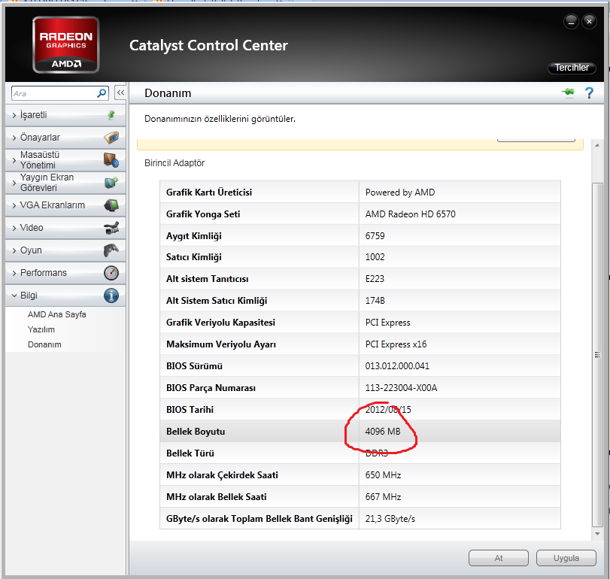Select the 667 MHz memory clock value

(383, 496)
